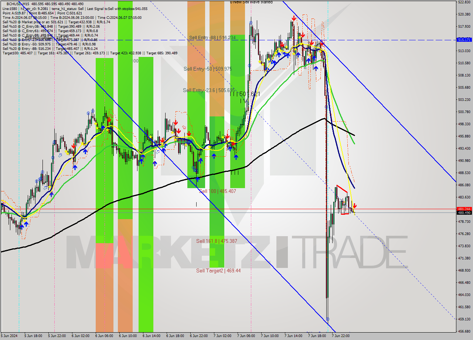Click the '6 Jun 06:00' time axis label
The height and width of the screenshot is (340, 473).
(104, 336)
